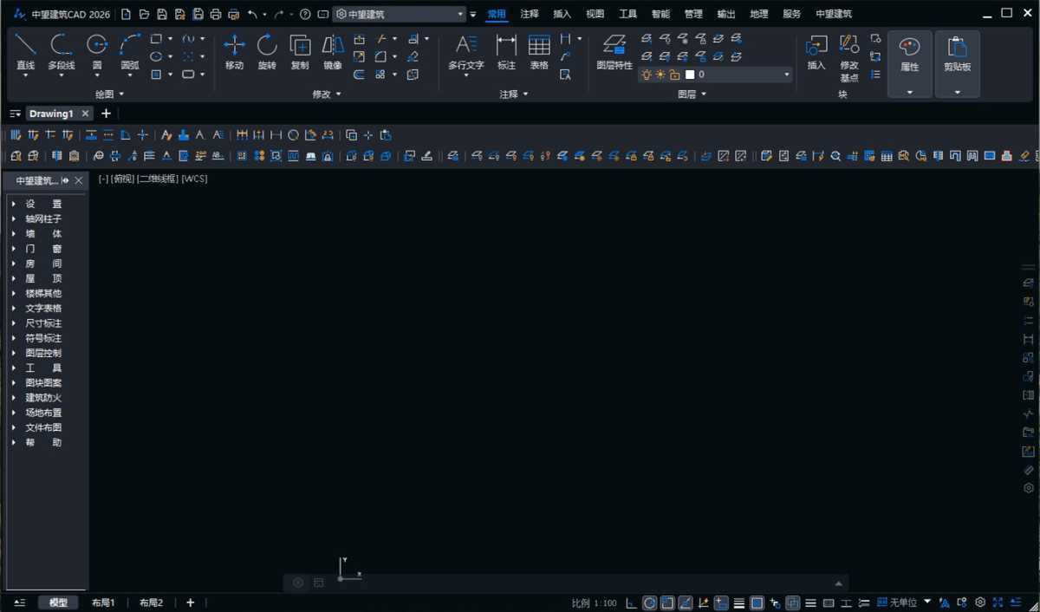The width and height of the screenshot is (1040, 612).
Task: Click the Help question-mark icon
Action: pyautogui.click(x=305, y=14)
